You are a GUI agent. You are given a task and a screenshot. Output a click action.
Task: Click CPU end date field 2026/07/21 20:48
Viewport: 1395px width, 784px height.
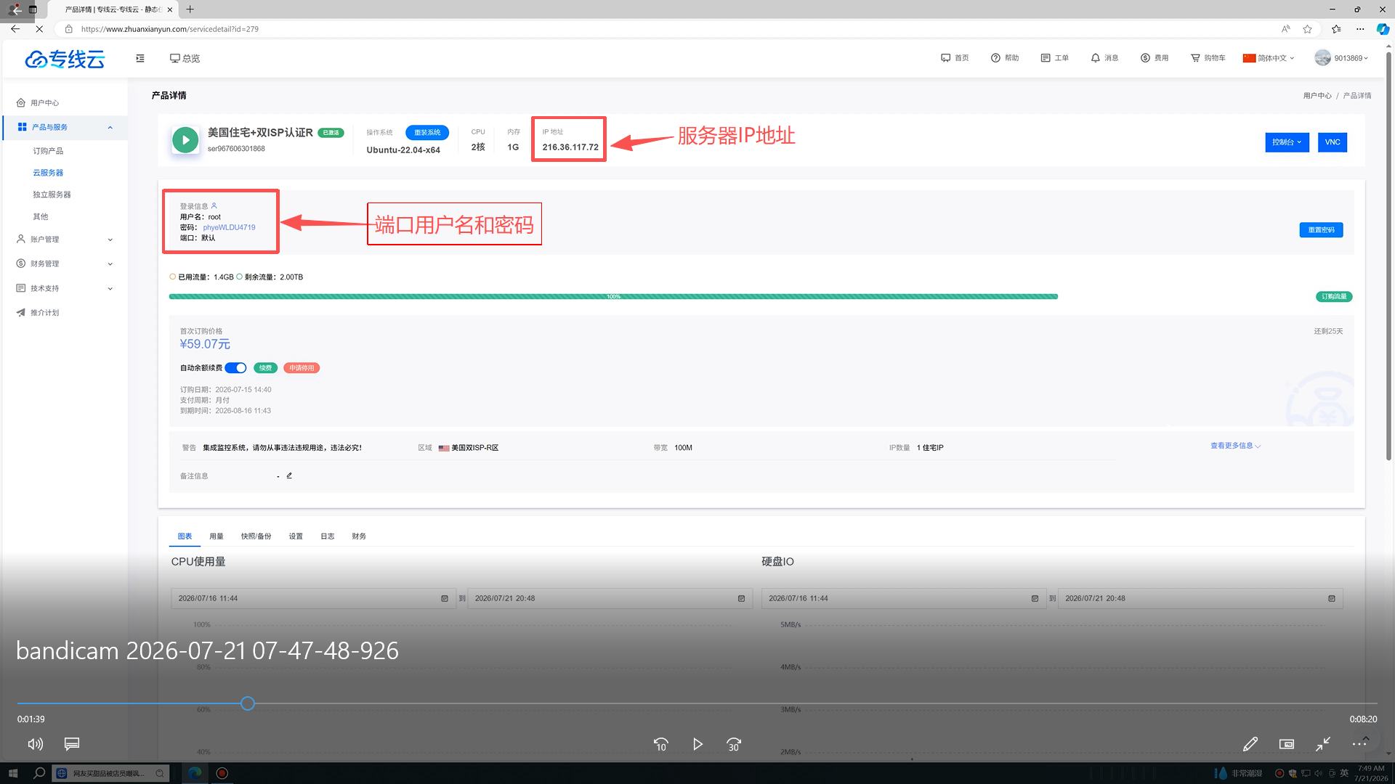610,599
